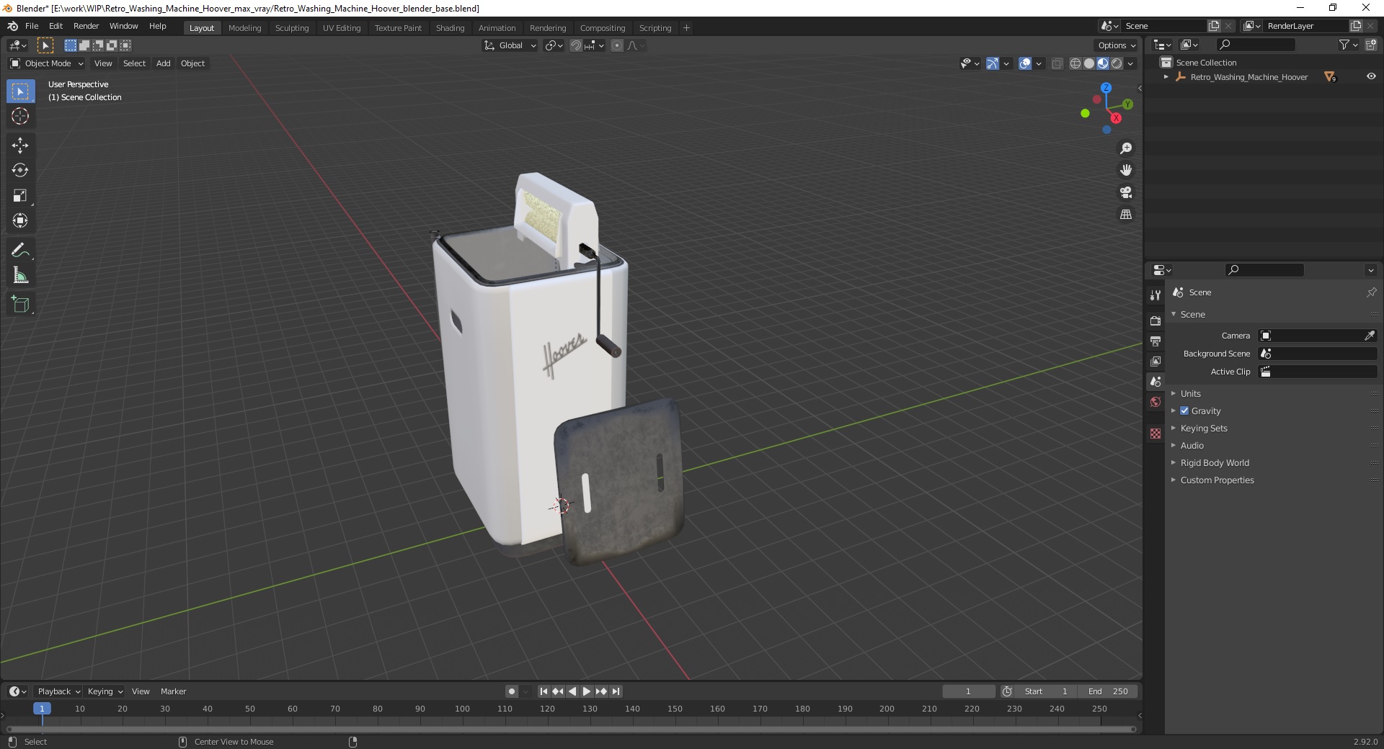Switch to Rendered shading mode

click(1117, 63)
